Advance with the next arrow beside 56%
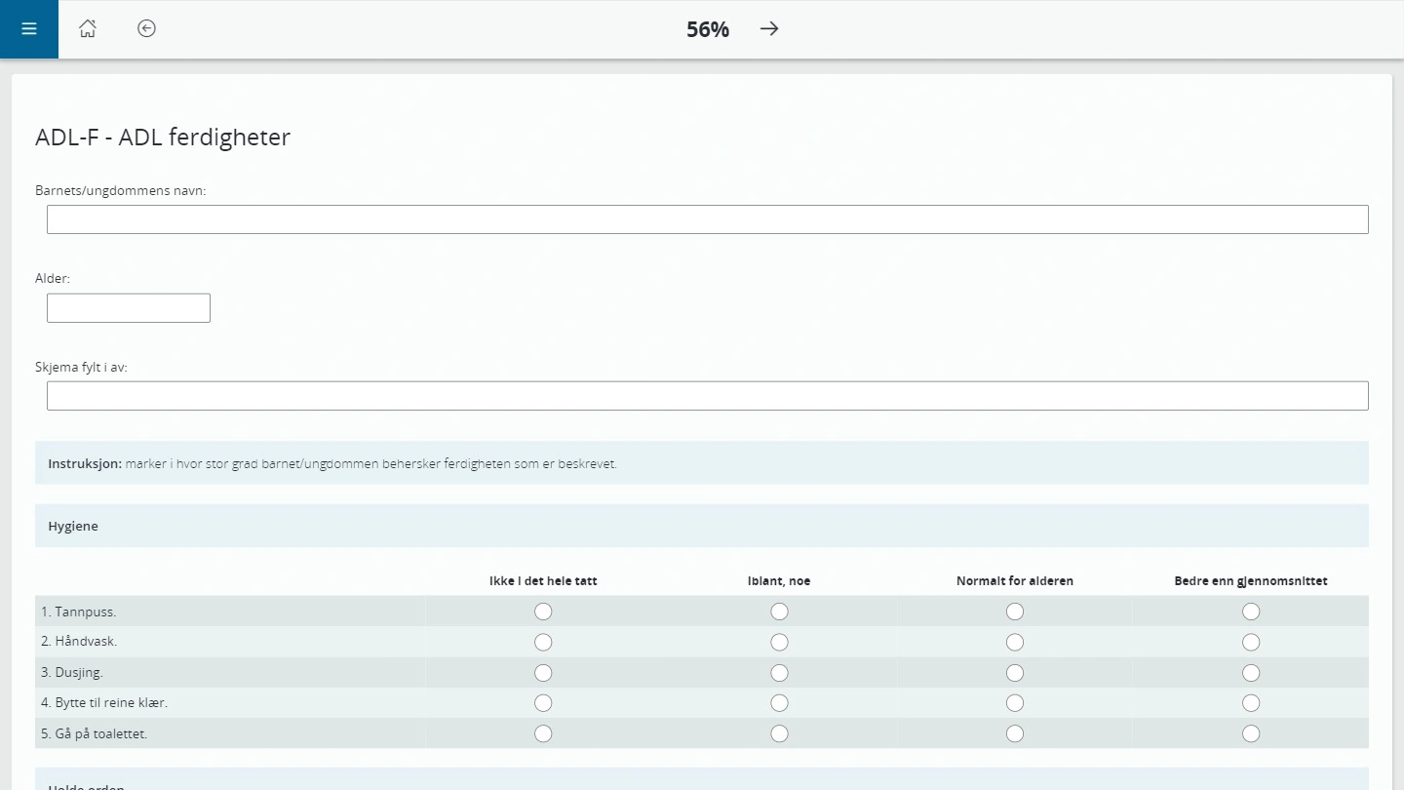 (x=769, y=28)
